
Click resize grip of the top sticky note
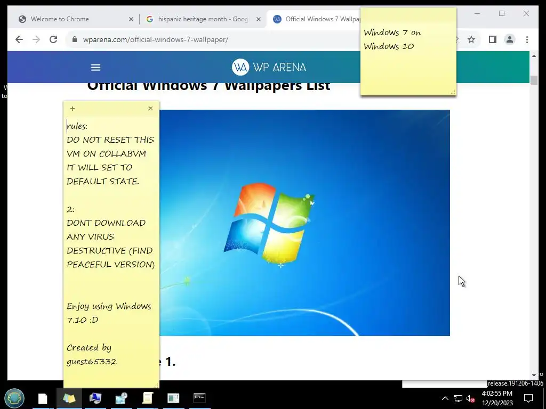453,92
